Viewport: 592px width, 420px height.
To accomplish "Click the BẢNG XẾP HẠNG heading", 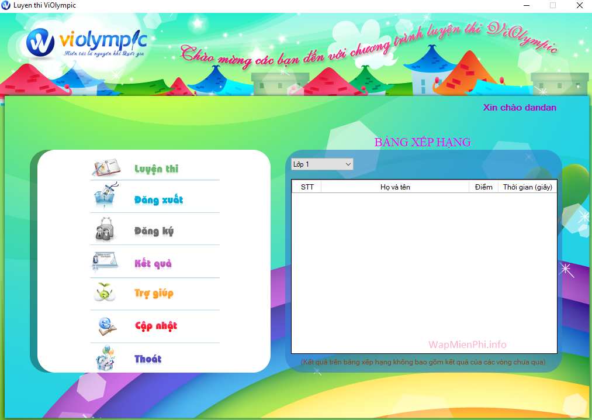I will 423,142.
